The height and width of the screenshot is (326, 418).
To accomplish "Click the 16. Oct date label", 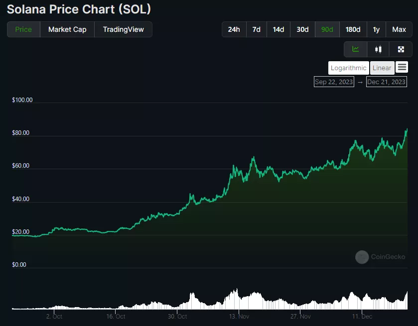I will pos(116,317).
